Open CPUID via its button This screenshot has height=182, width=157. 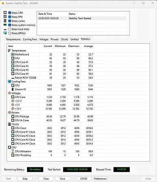[84, 179]
